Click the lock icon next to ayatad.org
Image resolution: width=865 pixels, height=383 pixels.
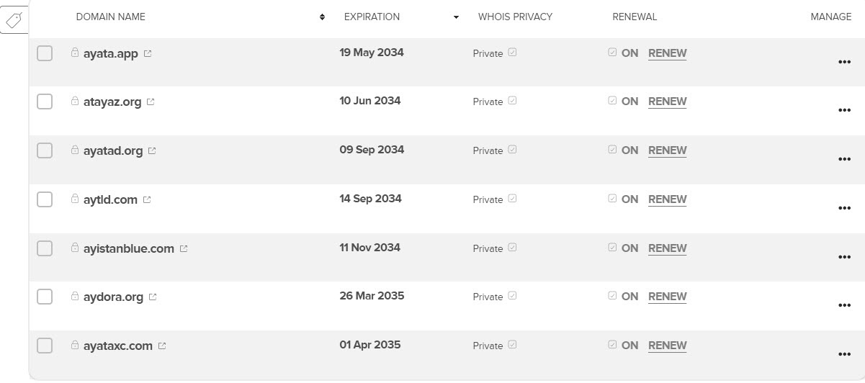point(75,150)
